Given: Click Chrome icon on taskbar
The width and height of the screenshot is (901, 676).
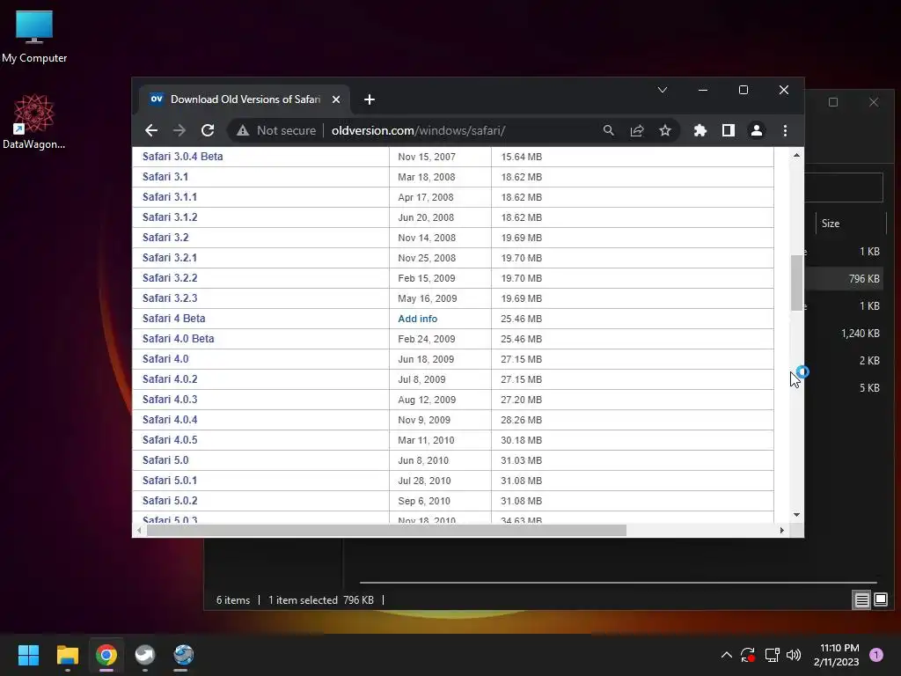Looking at the screenshot, I should point(106,655).
